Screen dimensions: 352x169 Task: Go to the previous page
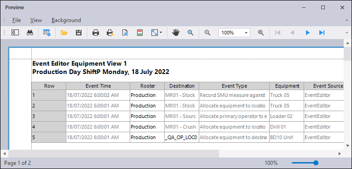pyautogui.click(x=292, y=33)
